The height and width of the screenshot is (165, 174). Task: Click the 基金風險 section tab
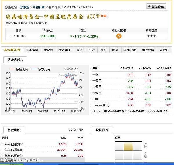tap(14, 130)
